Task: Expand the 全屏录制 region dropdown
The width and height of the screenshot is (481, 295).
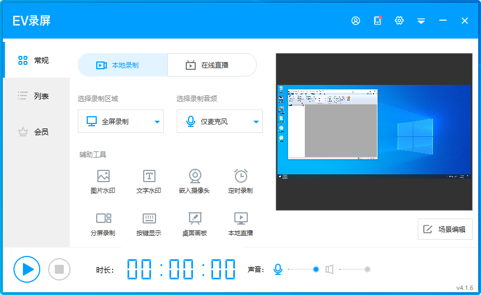Action: [x=121, y=121]
